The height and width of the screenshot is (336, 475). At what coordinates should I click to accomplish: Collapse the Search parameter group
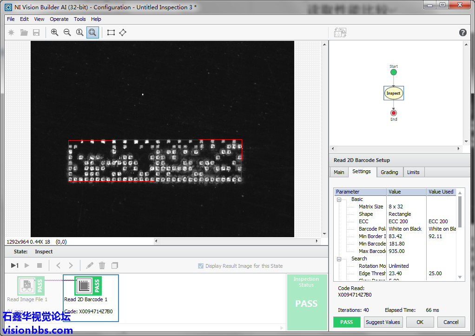click(339, 259)
